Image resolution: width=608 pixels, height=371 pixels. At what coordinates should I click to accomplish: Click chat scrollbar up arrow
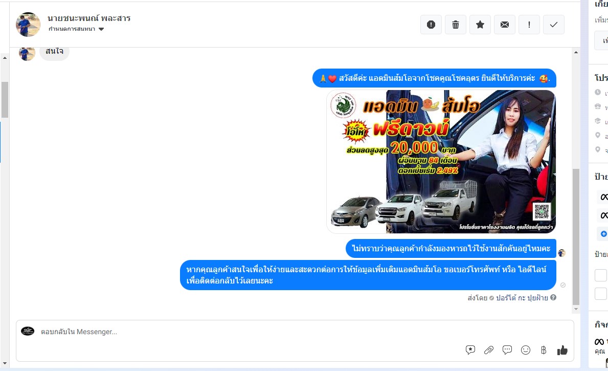576,52
